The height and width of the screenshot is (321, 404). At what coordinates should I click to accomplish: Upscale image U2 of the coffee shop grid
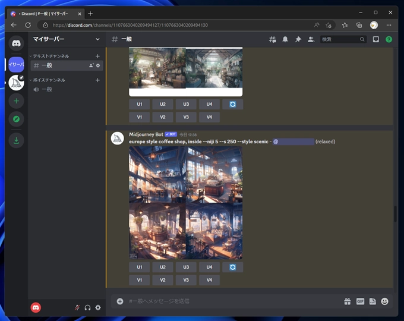[163, 267]
